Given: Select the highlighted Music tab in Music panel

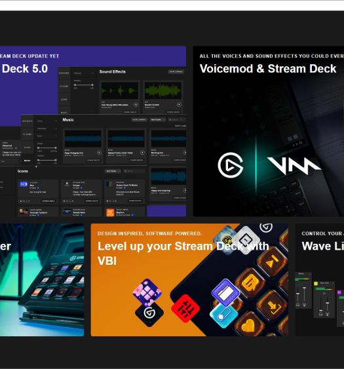Looking at the screenshot, I should (28, 161).
